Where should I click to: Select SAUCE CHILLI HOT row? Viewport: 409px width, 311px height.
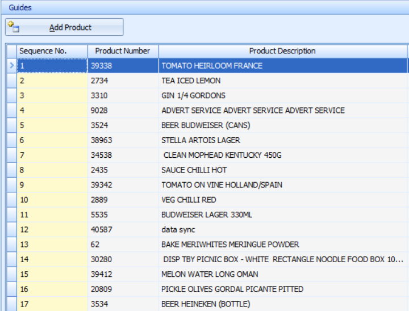pyautogui.click(x=194, y=170)
